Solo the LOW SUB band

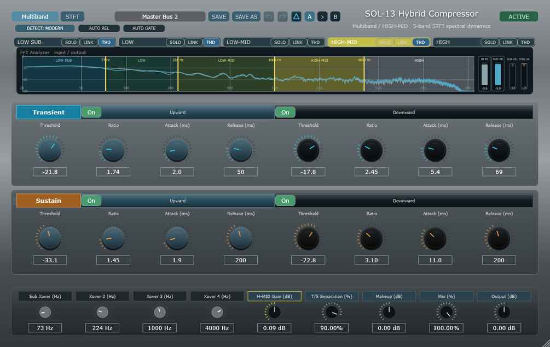(x=71, y=43)
